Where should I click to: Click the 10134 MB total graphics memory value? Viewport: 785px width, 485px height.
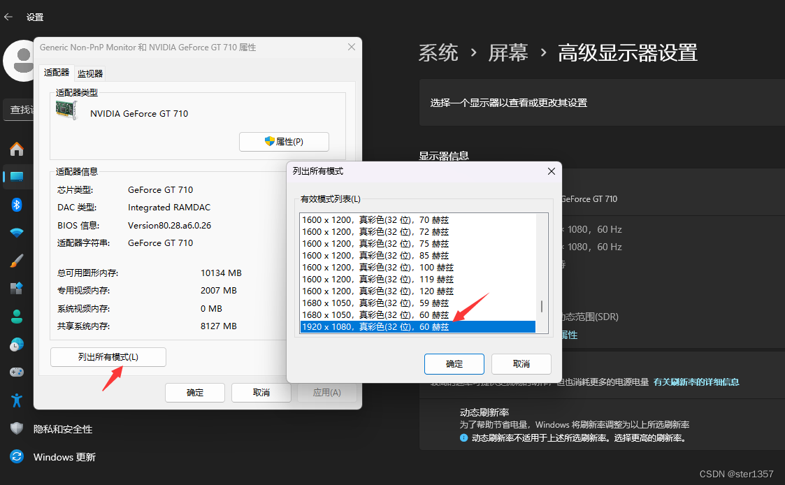221,273
